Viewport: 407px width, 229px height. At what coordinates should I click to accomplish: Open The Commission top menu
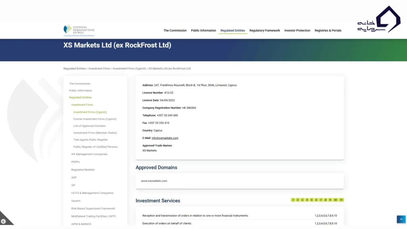click(175, 31)
